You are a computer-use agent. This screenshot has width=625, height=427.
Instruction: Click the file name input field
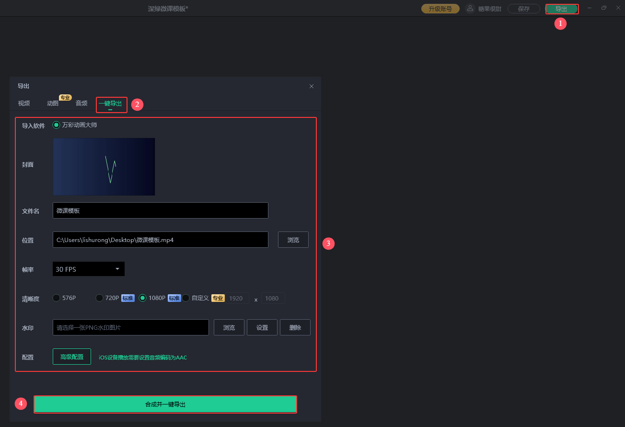(x=160, y=210)
